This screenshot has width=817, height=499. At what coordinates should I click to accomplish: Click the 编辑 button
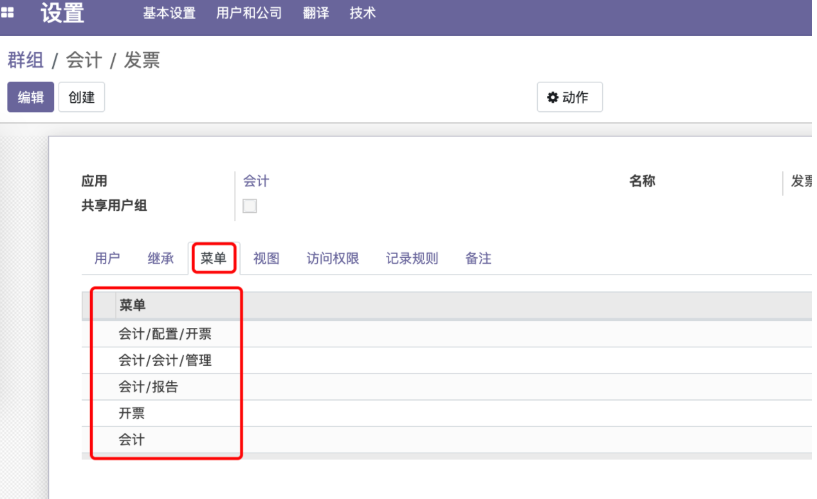click(x=30, y=97)
